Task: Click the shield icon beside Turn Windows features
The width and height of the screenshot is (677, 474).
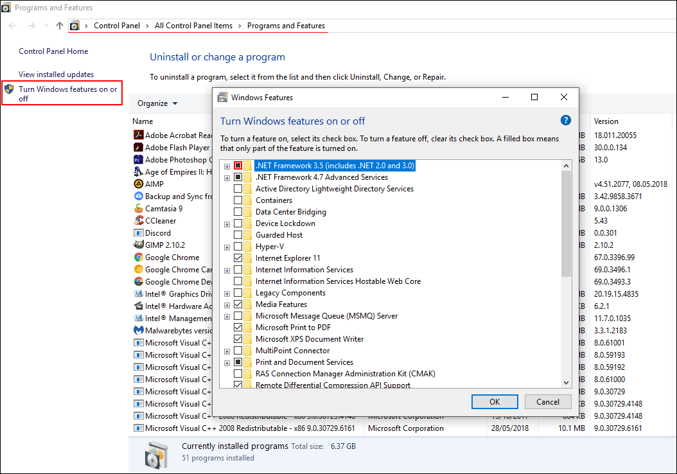Action: click(x=9, y=89)
